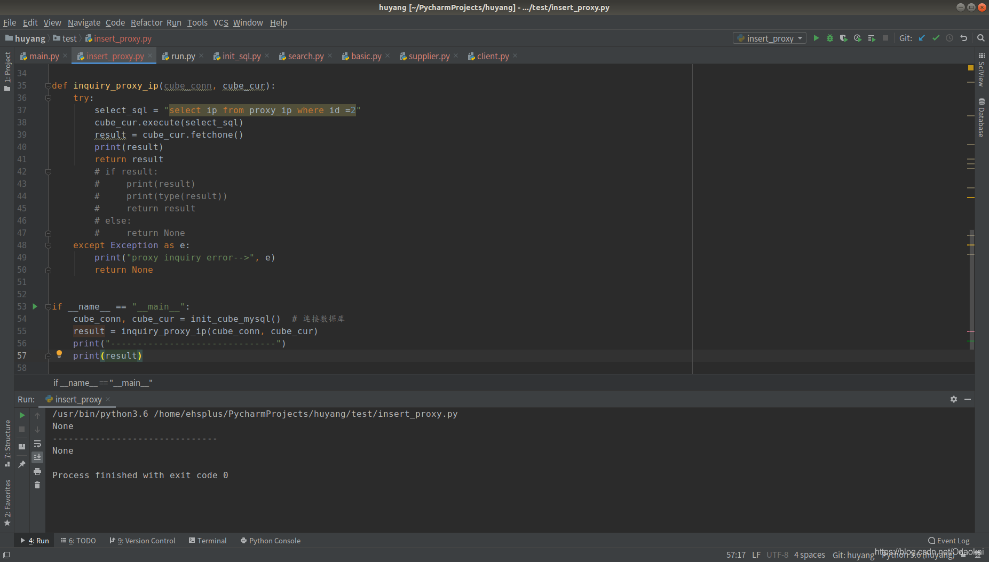Open the Tools menu
This screenshot has height=562, width=989.
[x=197, y=22]
